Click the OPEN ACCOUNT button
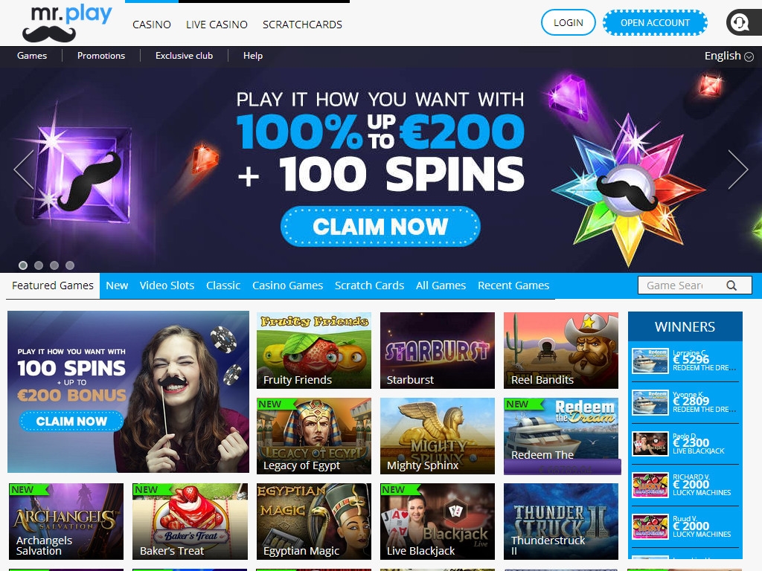Image resolution: width=762 pixels, height=571 pixels. (655, 22)
